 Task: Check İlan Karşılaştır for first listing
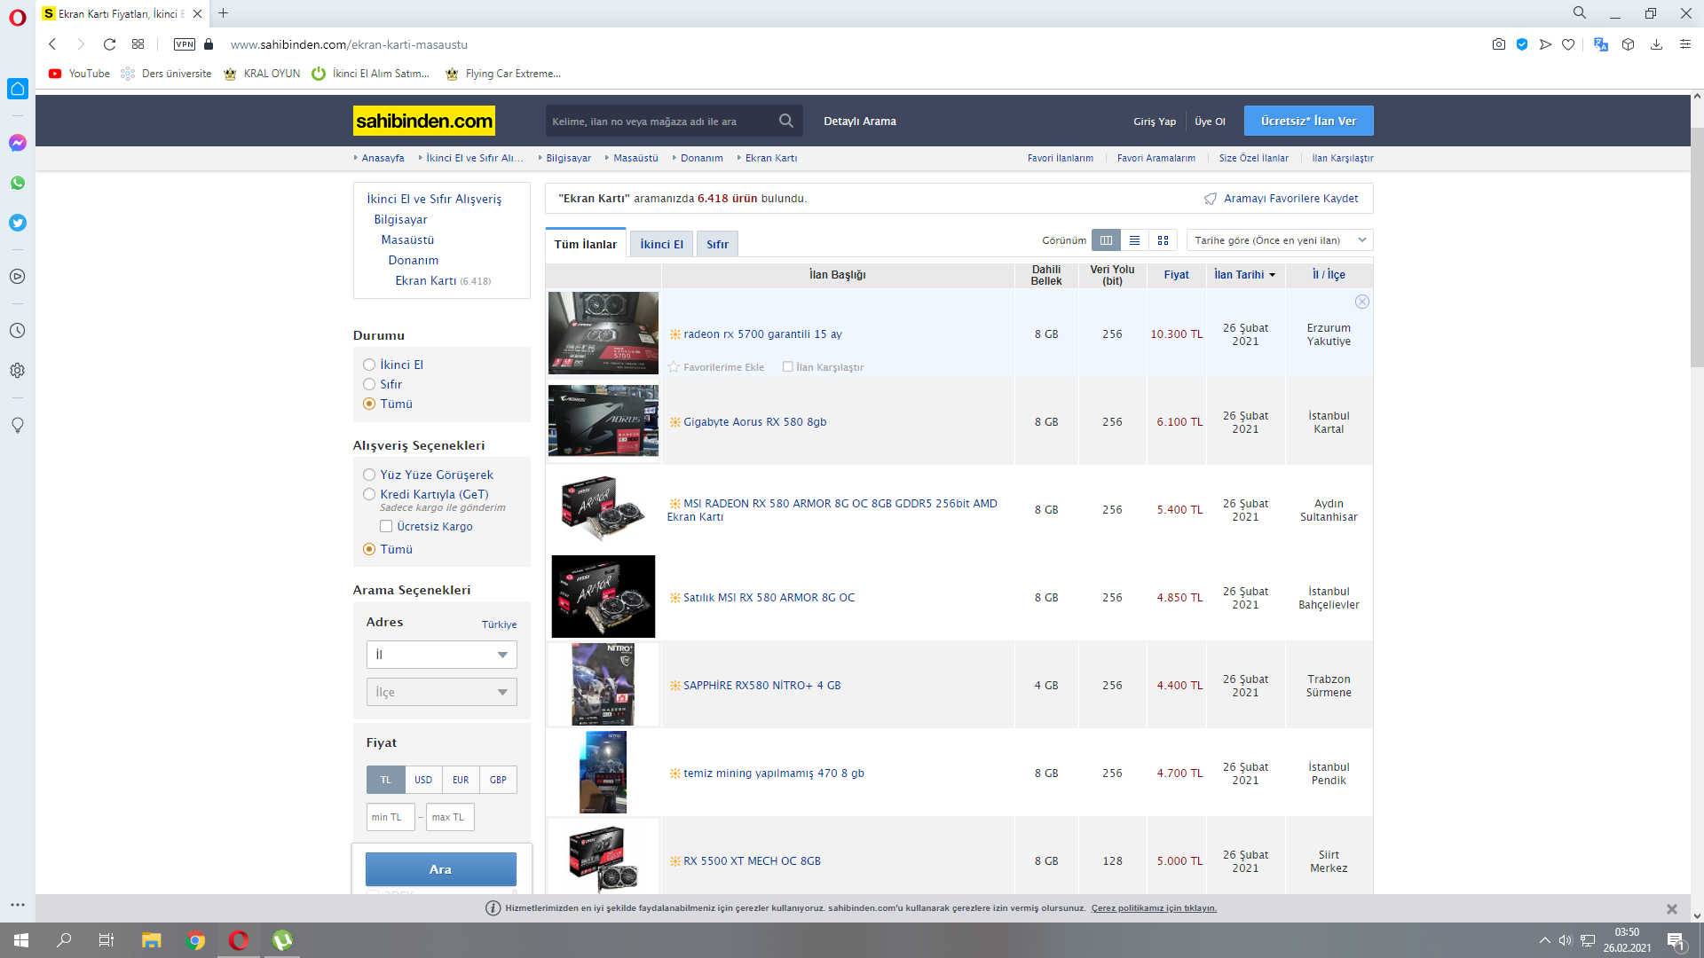click(787, 366)
